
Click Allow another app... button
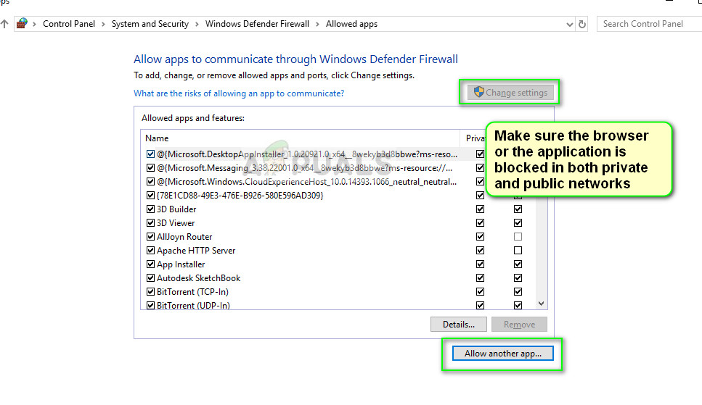[503, 353]
